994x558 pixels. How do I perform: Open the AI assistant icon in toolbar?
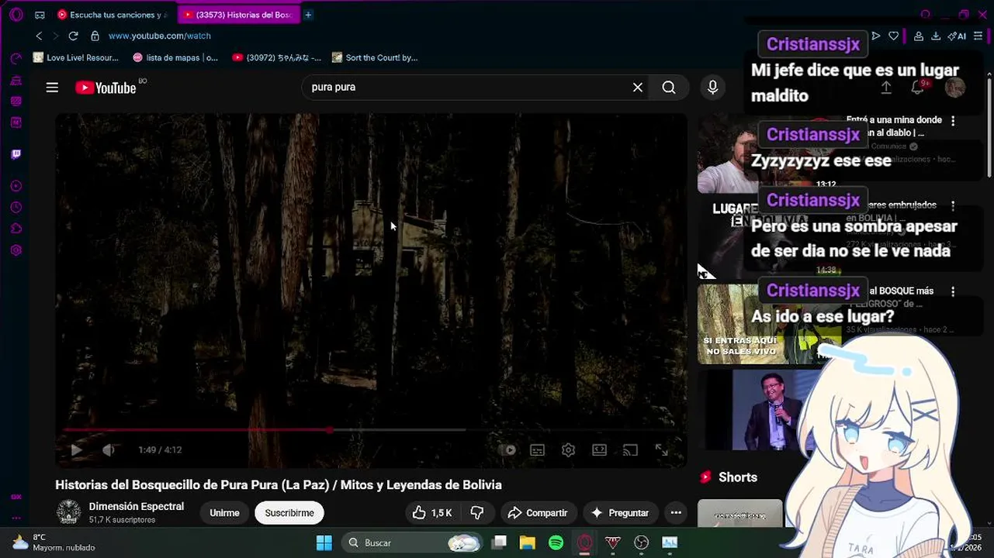(957, 36)
